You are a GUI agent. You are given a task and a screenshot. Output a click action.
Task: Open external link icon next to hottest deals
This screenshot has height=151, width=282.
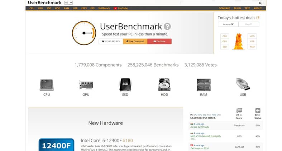coord(258,18)
